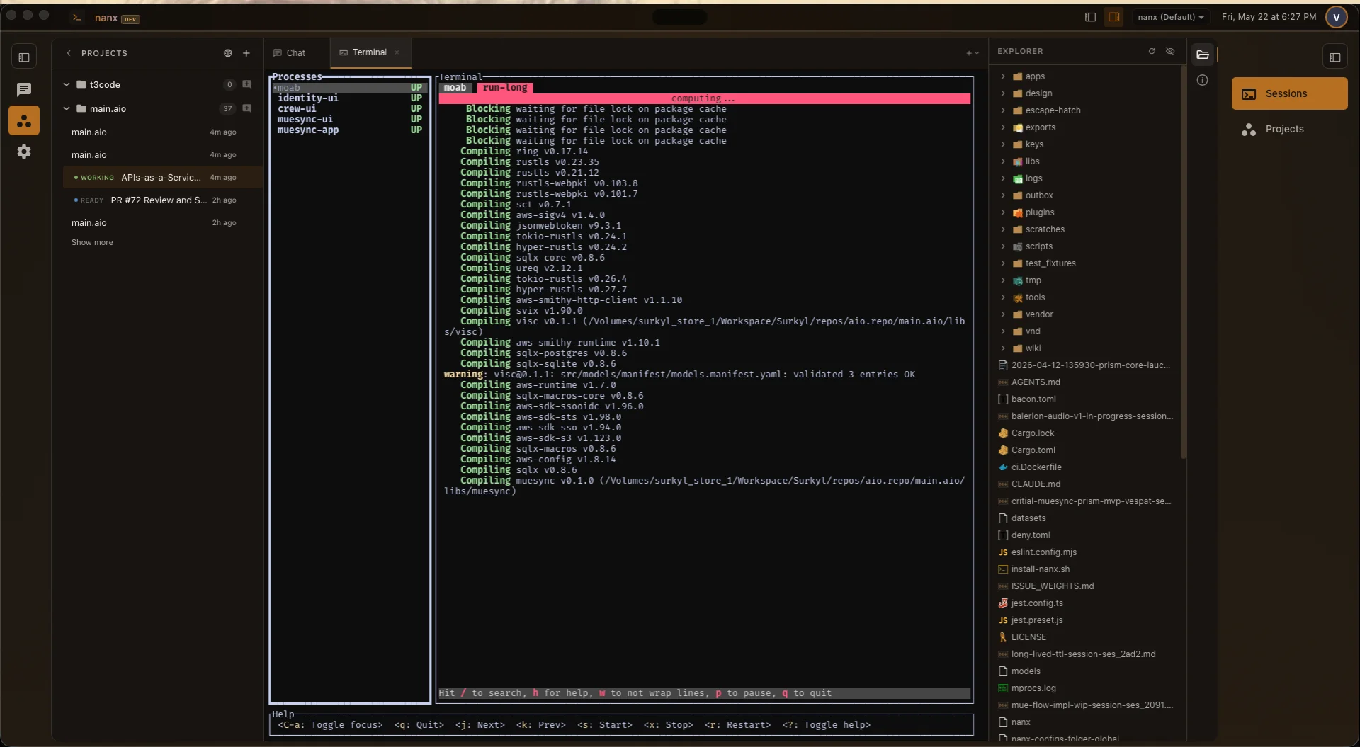
Task: Open the READY PR #72 Review session
Action: (x=162, y=200)
